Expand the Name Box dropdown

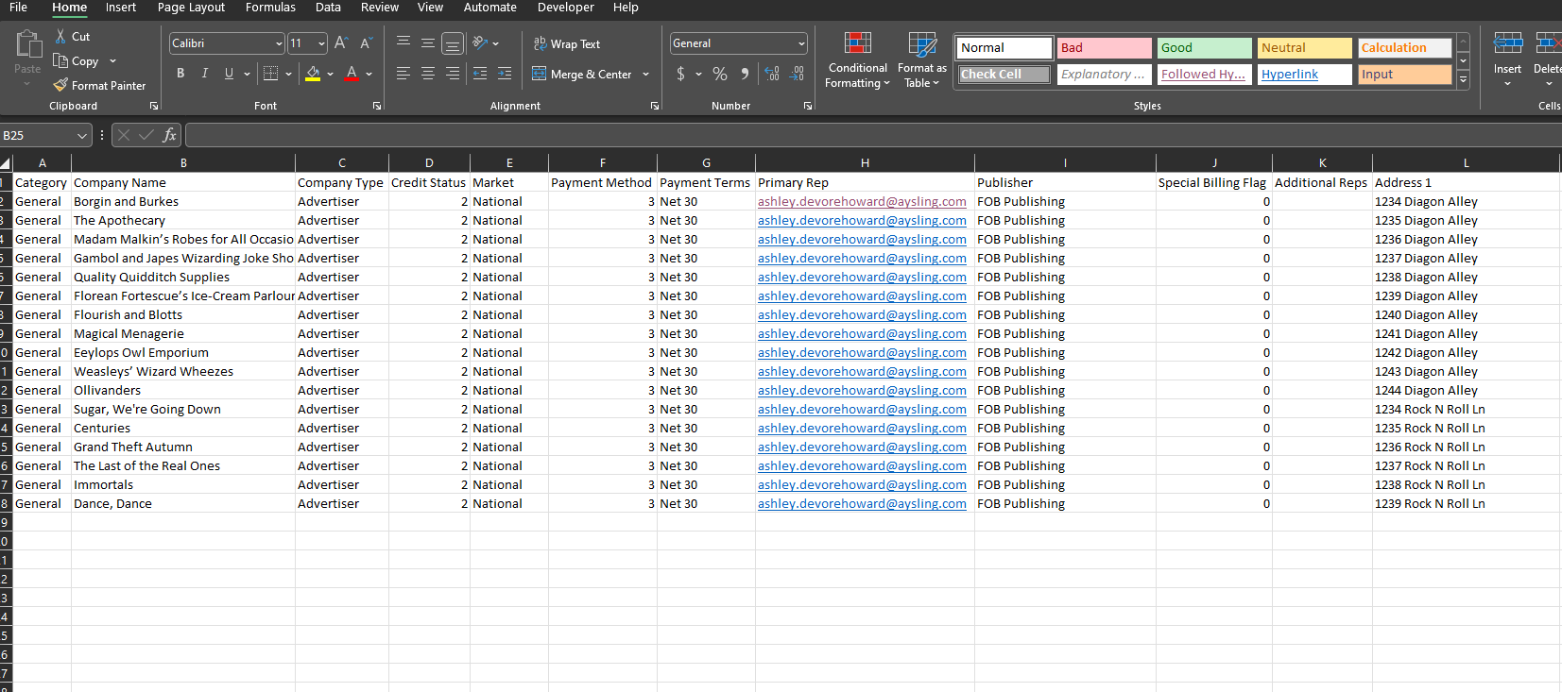tap(82, 136)
